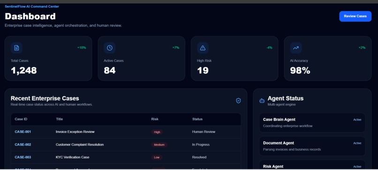Click the document icon on Total Cases card
The height and width of the screenshot is (170, 378).
(x=16, y=48)
